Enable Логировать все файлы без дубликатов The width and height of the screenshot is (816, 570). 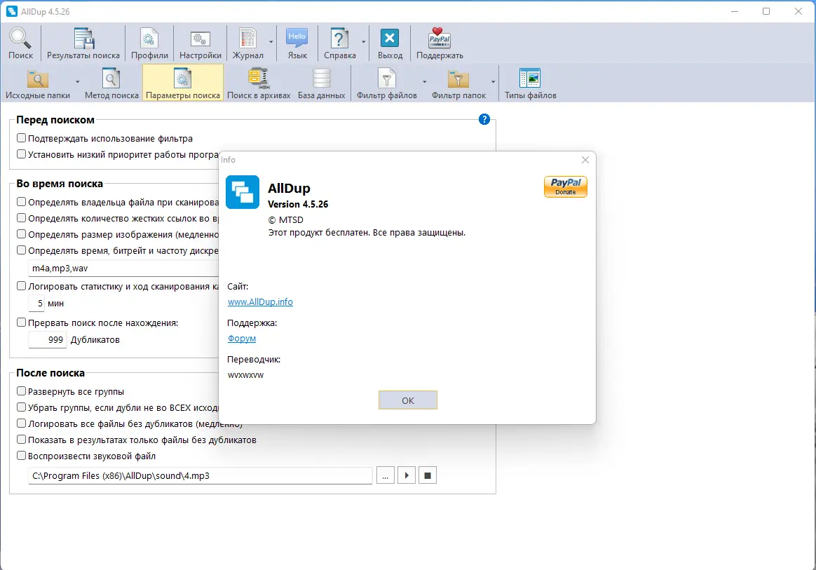pyautogui.click(x=21, y=423)
